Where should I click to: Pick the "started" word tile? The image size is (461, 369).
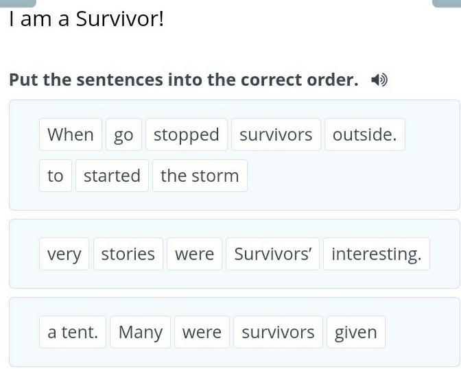112,176
